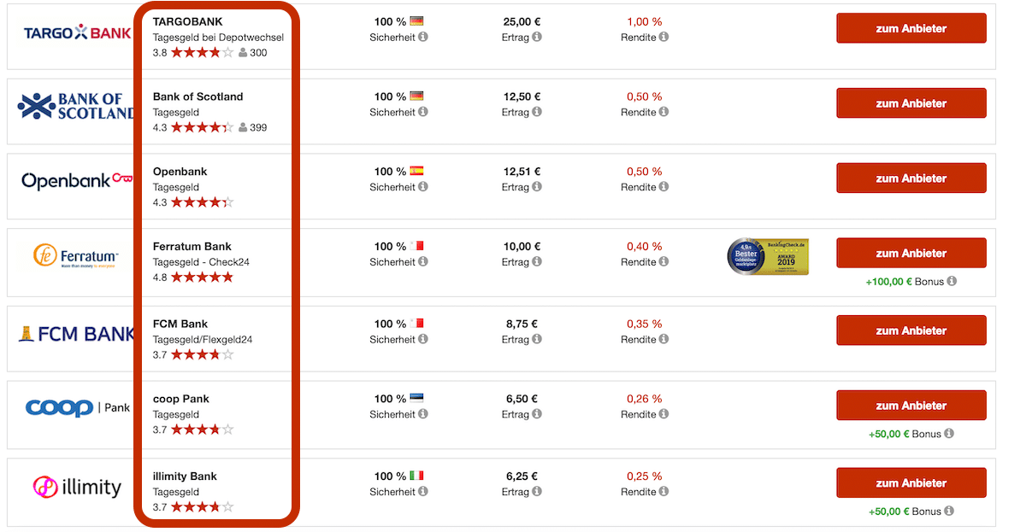Click the BankingCheck Award 2019 badge

point(767,256)
